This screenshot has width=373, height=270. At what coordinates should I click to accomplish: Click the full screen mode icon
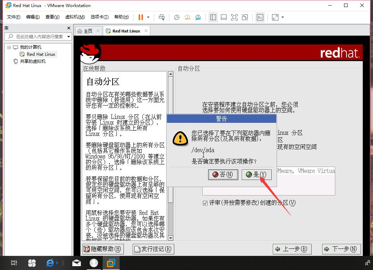pyautogui.click(x=234, y=17)
